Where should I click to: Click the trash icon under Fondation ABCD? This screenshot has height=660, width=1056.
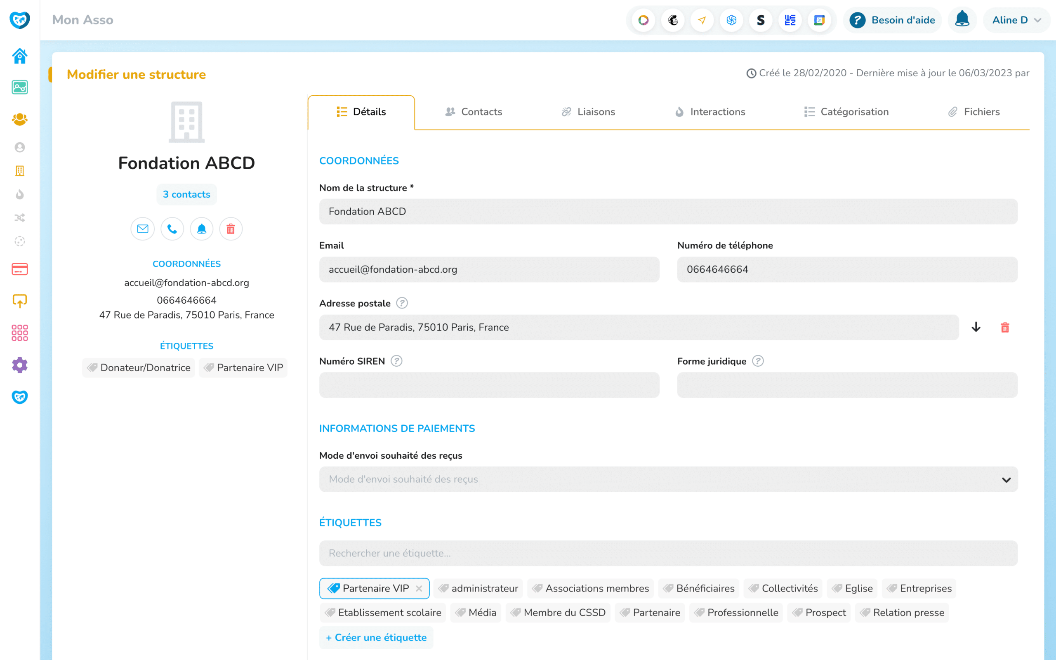231,229
